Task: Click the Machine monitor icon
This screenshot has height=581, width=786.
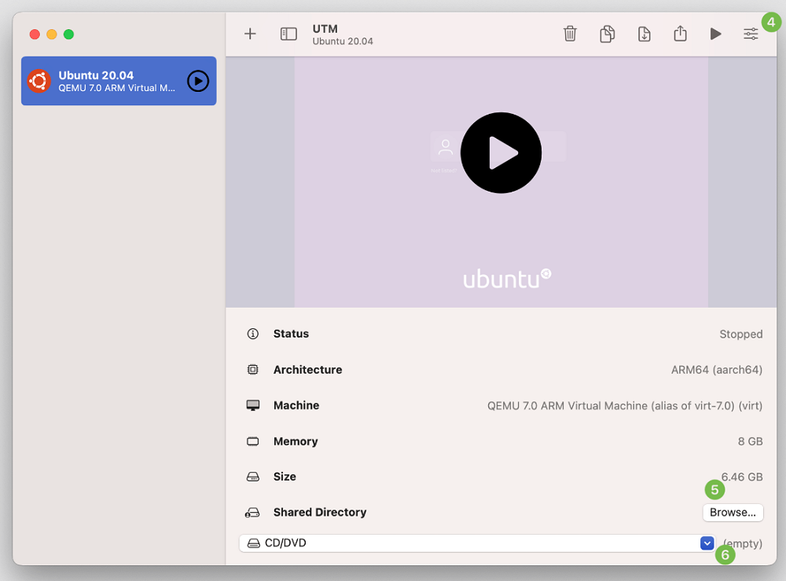Action: 252,405
